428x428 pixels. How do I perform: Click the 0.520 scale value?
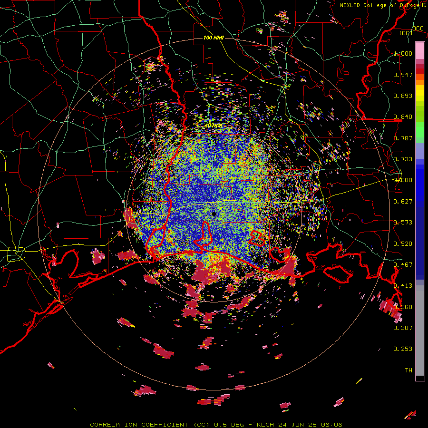[x=403, y=244]
